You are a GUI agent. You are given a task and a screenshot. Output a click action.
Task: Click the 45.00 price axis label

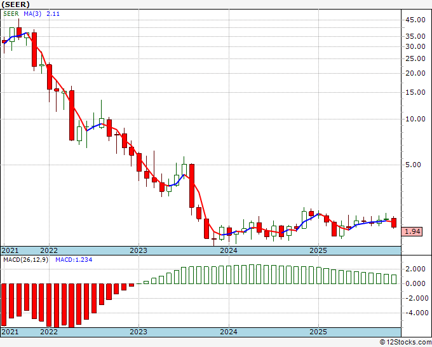click(x=415, y=20)
